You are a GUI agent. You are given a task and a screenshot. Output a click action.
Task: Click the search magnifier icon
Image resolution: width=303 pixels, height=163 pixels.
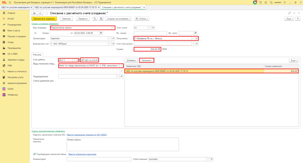tap(271, 2)
